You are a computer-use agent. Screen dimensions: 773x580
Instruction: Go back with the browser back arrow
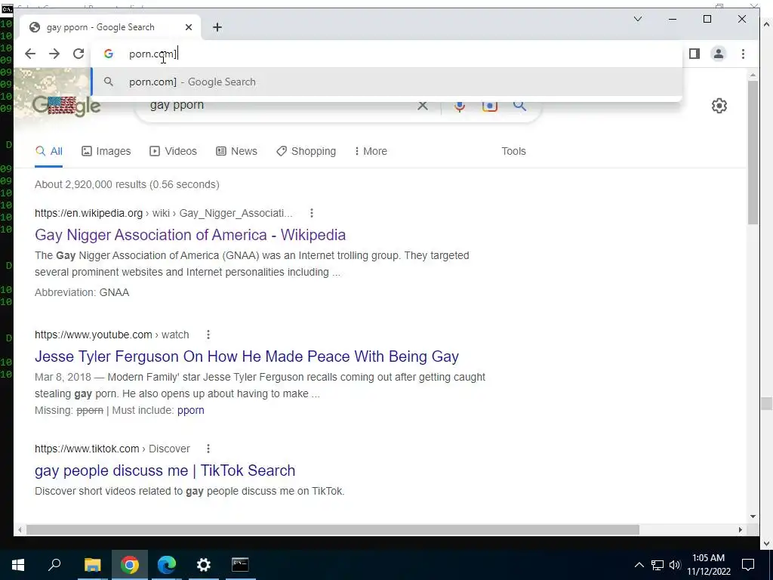[30, 54]
